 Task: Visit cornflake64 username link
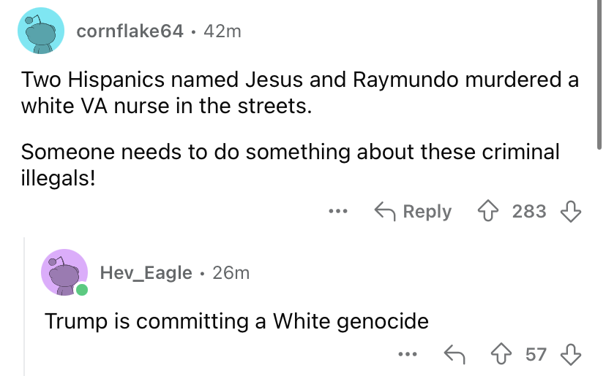point(130,31)
